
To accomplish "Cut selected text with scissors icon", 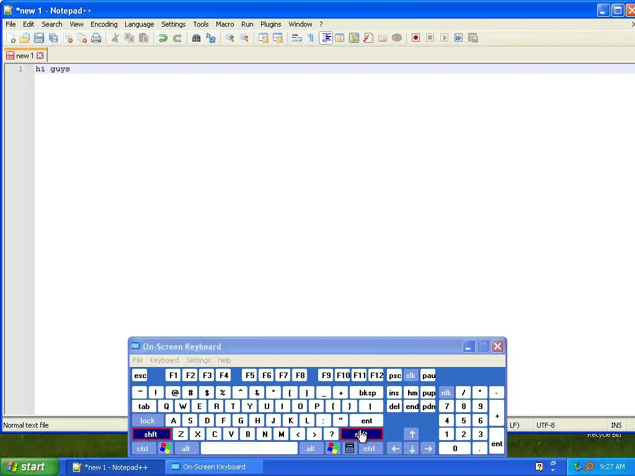I will tap(115, 38).
